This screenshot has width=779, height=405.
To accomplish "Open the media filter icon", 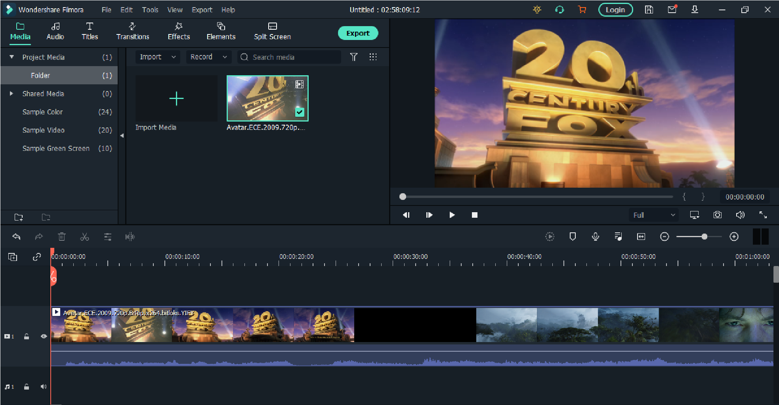I will pos(354,57).
